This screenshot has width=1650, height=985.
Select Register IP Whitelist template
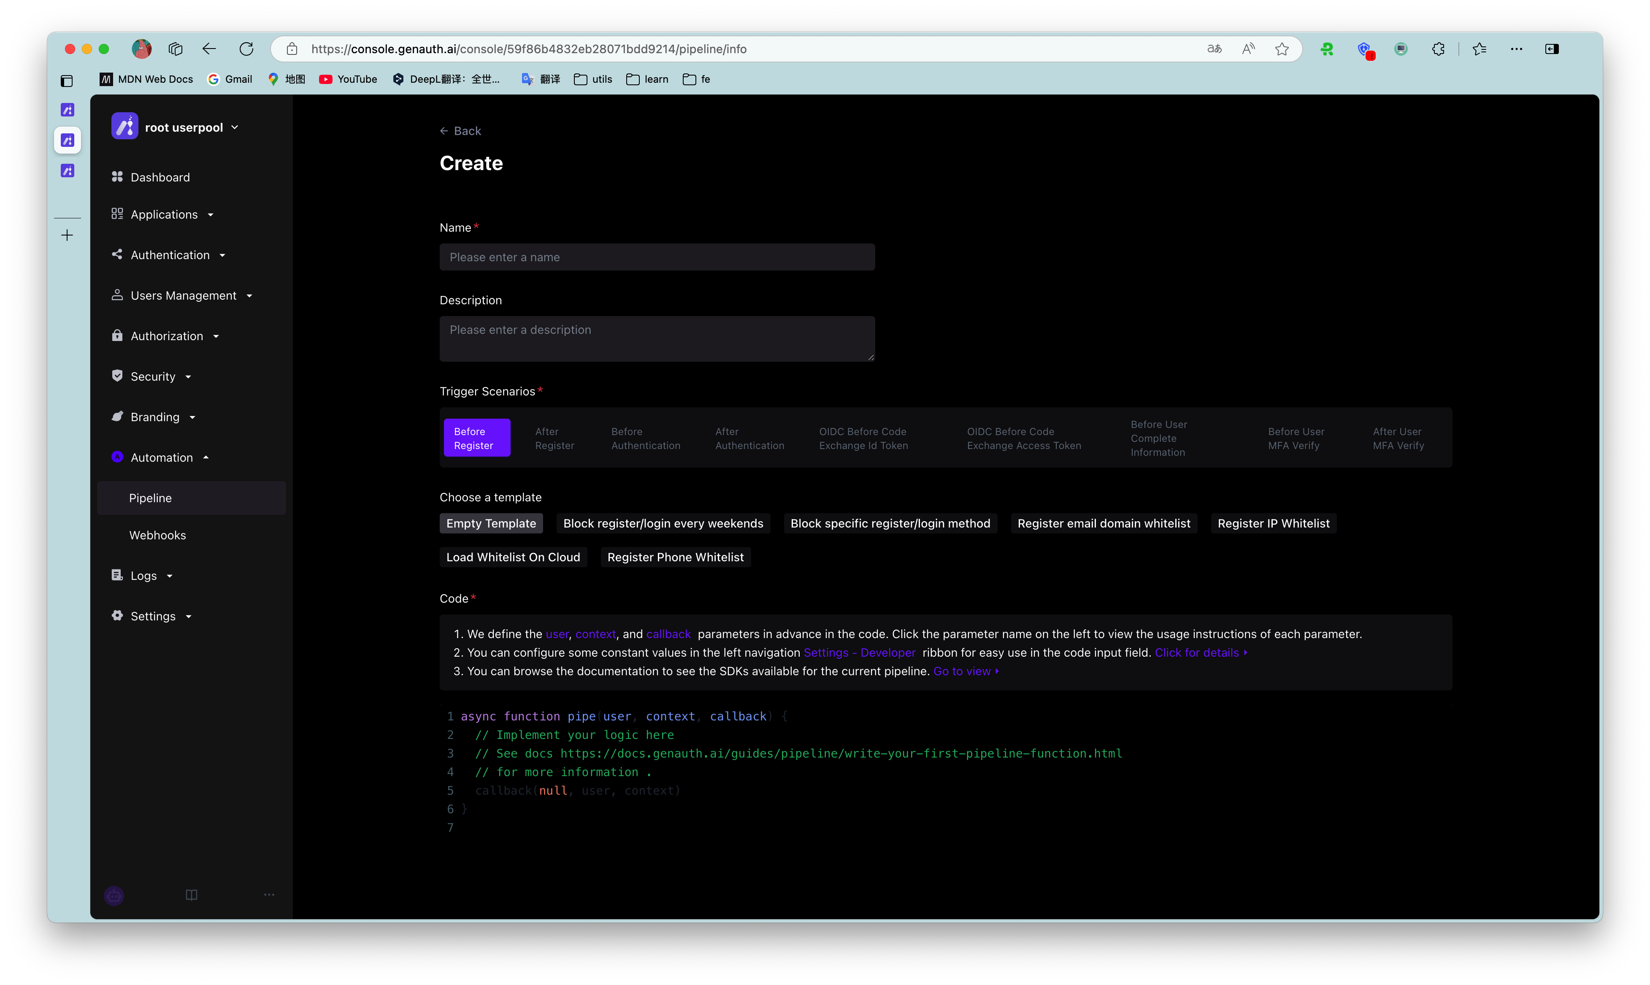(1273, 523)
